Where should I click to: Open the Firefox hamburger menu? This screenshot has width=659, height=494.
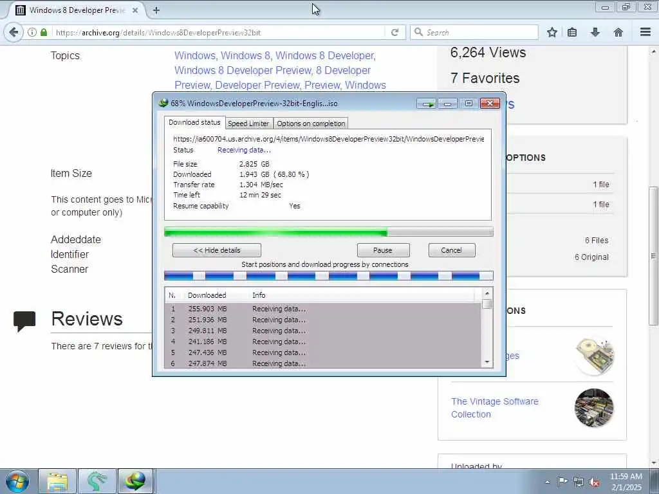[645, 32]
